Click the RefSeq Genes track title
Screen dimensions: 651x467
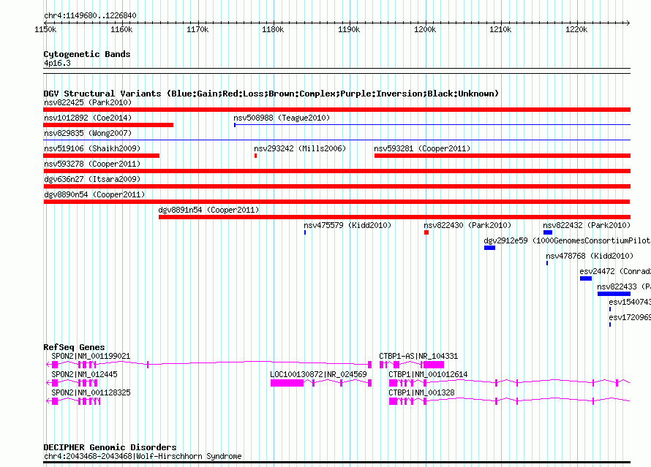(74, 347)
